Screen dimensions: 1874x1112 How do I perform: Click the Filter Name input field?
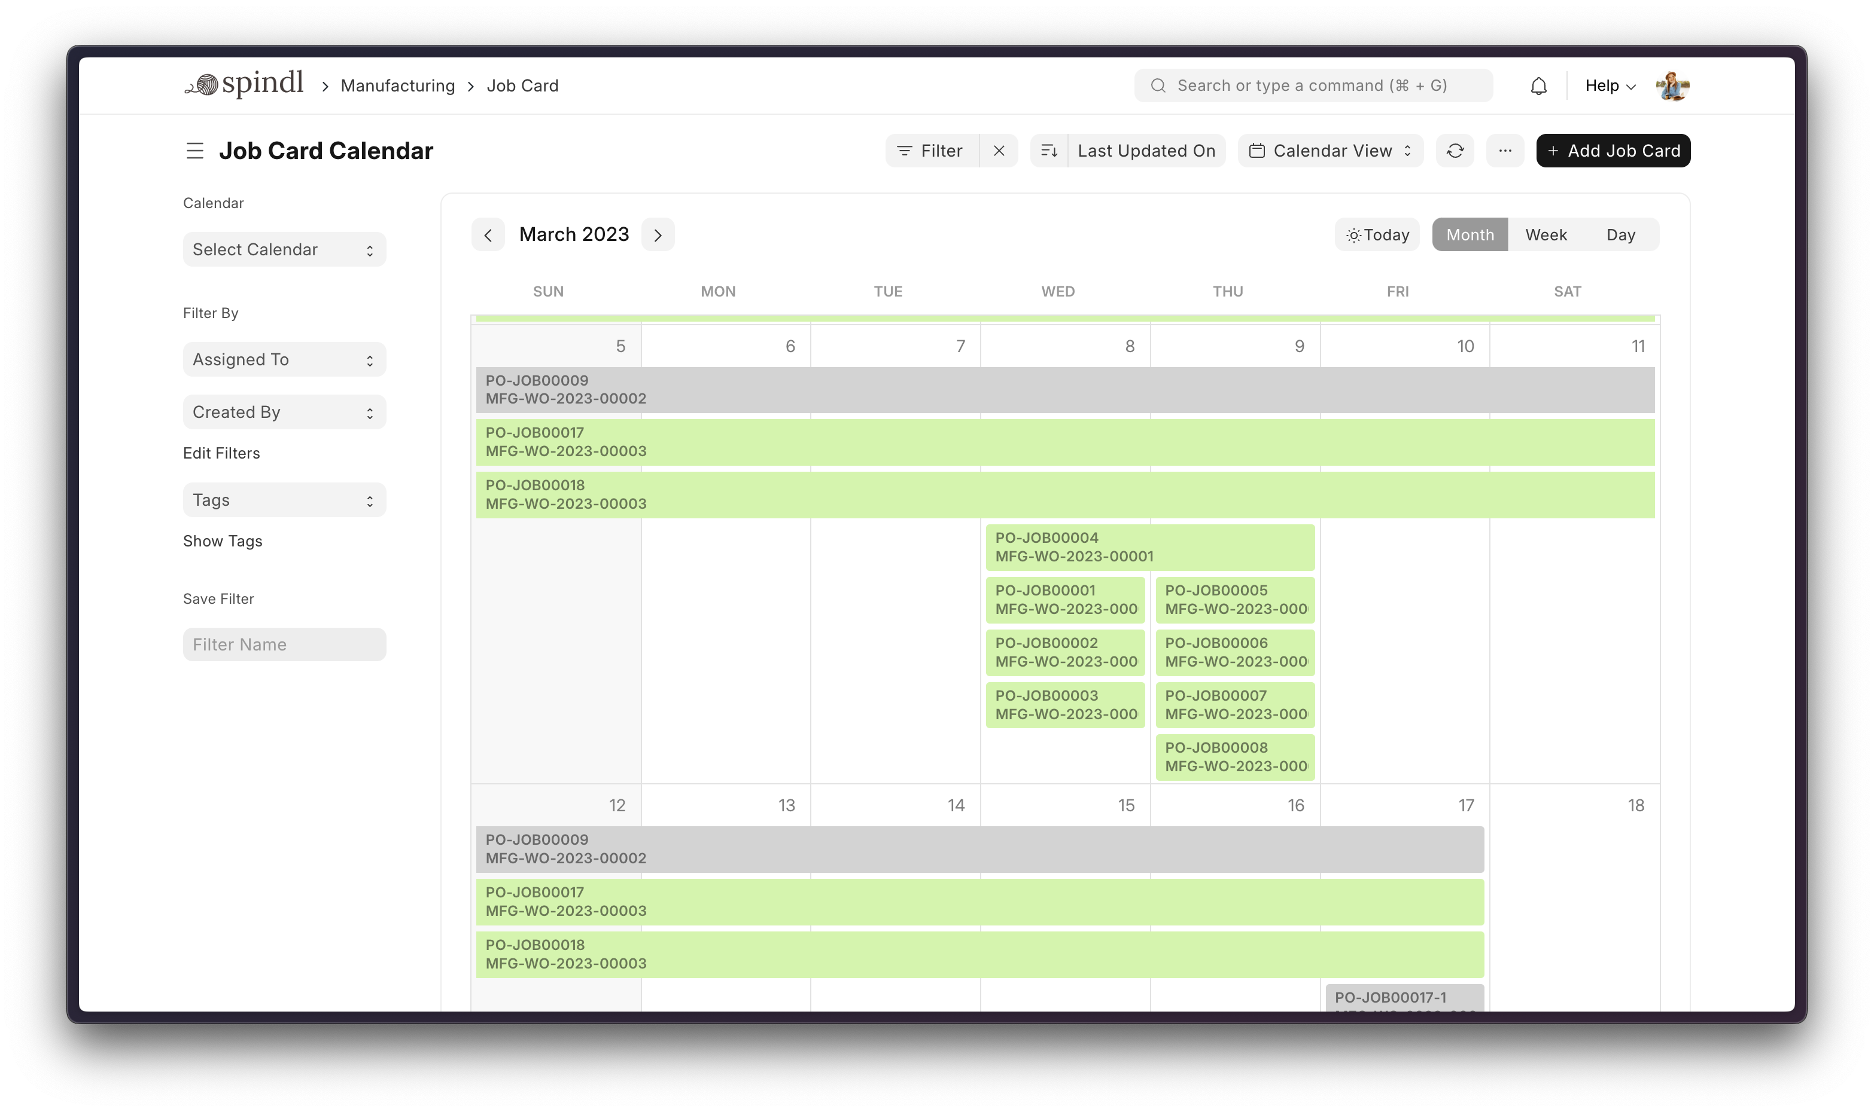(x=284, y=644)
